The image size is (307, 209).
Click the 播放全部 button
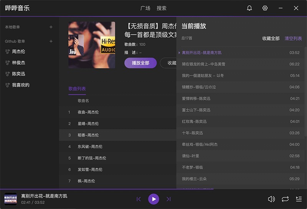[140, 63]
